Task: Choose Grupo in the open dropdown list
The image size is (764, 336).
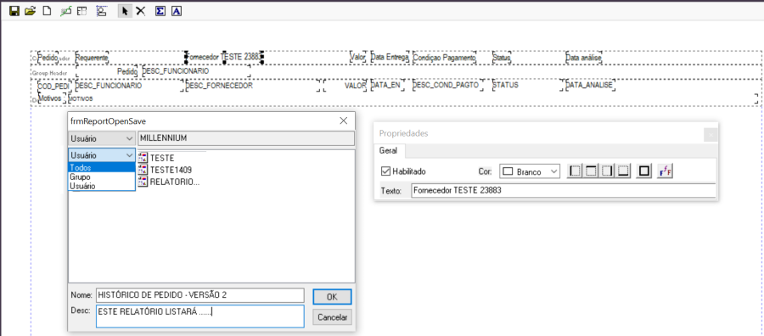Action: point(101,177)
